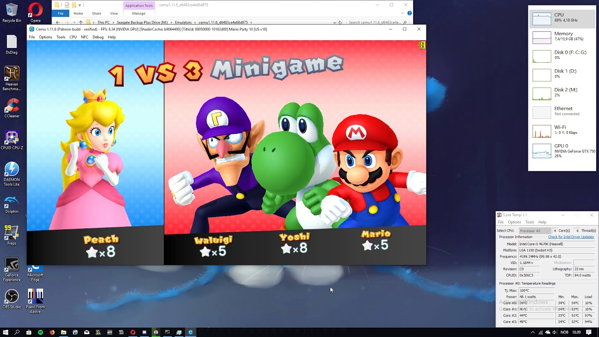Image resolution: width=599 pixels, height=337 pixels.
Task: Expand Explorer ribbon chevron
Action: tap(403, 13)
